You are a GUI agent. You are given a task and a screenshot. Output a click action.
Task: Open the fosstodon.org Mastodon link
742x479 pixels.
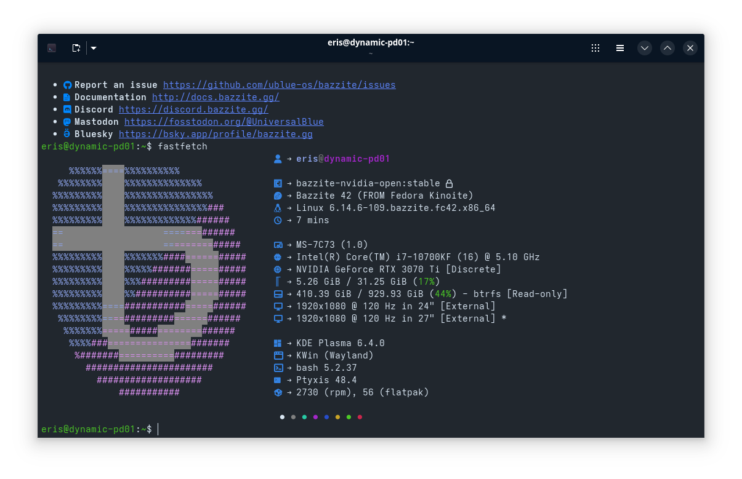[x=224, y=122]
